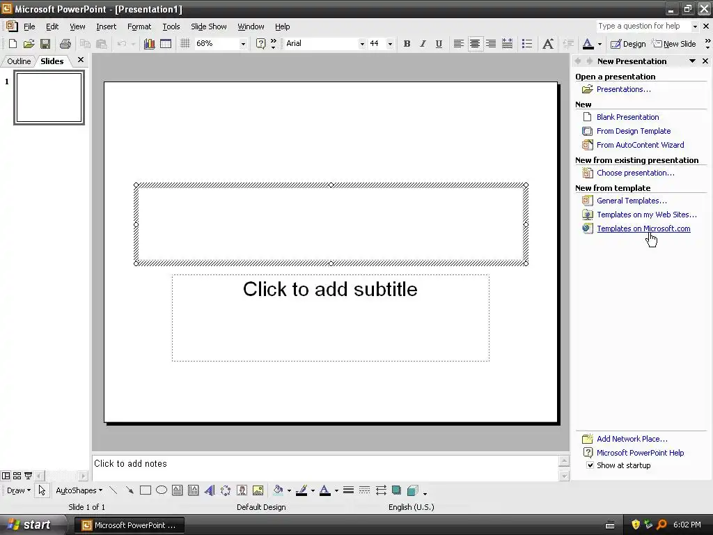Image resolution: width=713 pixels, height=535 pixels.
Task: Open the File menu
Action: [x=29, y=26]
